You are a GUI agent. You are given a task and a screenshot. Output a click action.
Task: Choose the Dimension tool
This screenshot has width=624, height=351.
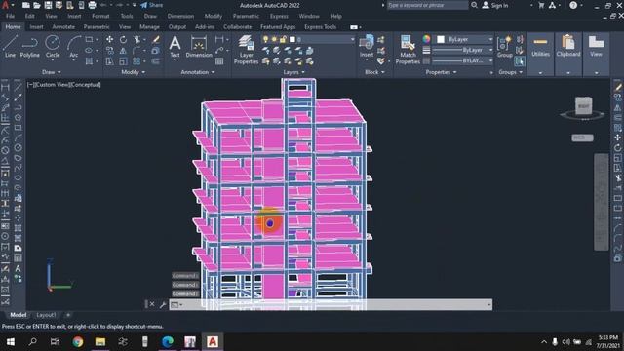point(199,46)
